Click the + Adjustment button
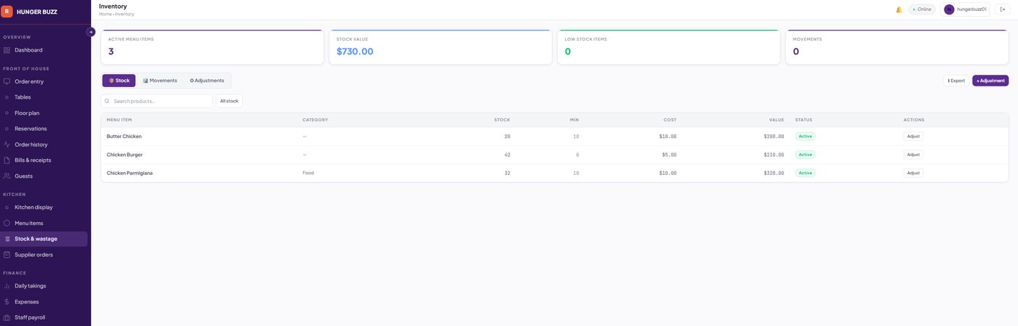 tap(990, 81)
